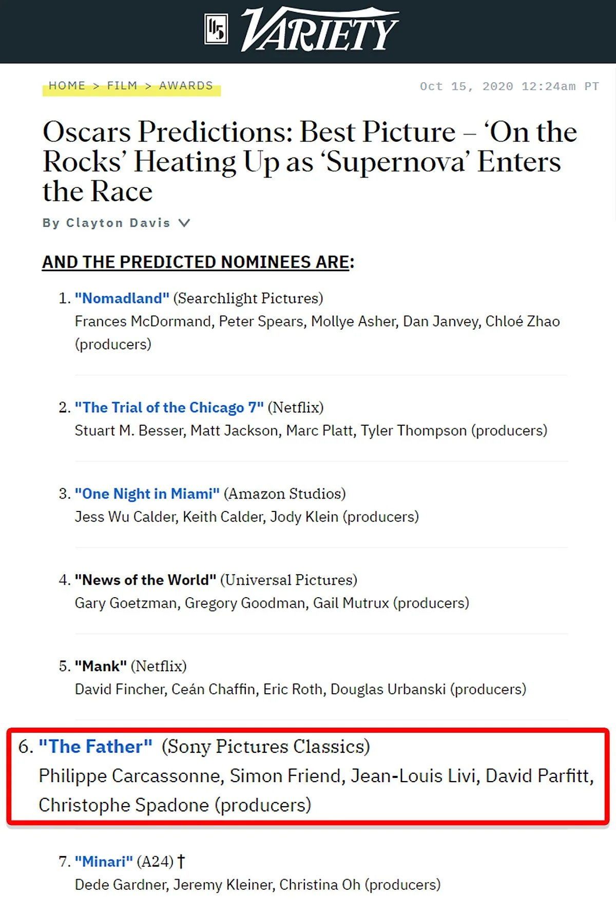The image size is (616, 913).
Task: Expand the author chevron next to Clayton Davis
Action: 184,223
